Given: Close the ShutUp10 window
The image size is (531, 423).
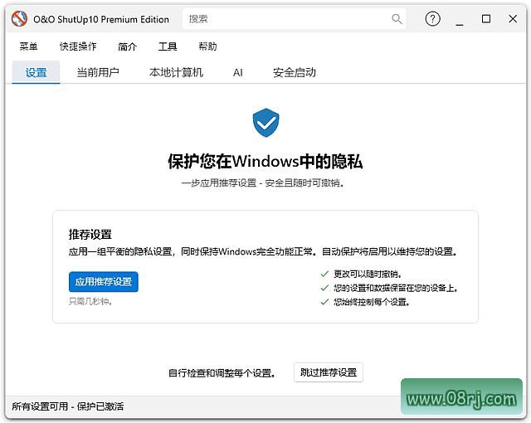Looking at the screenshot, I should pos(513,18).
